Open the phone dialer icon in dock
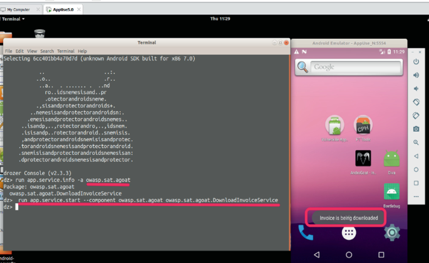The height and width of the screenshot is (263, 429). pyautogui.click(x=306, y=233)
